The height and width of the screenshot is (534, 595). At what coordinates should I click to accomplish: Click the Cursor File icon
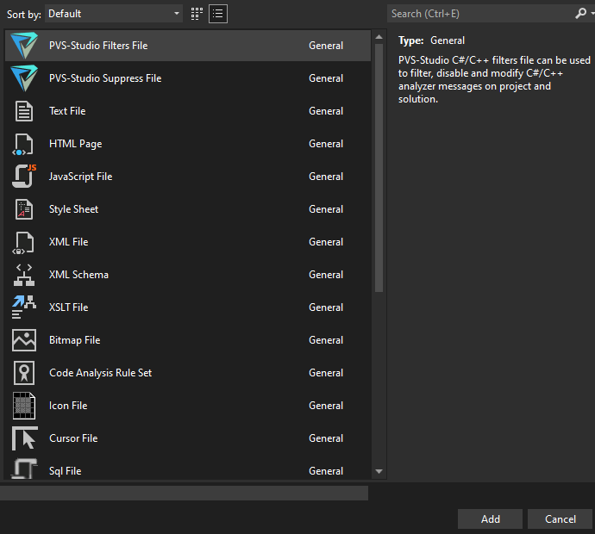[24, 438]
